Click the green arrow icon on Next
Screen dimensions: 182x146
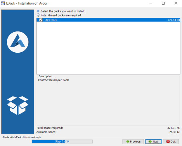click(150, 142)
